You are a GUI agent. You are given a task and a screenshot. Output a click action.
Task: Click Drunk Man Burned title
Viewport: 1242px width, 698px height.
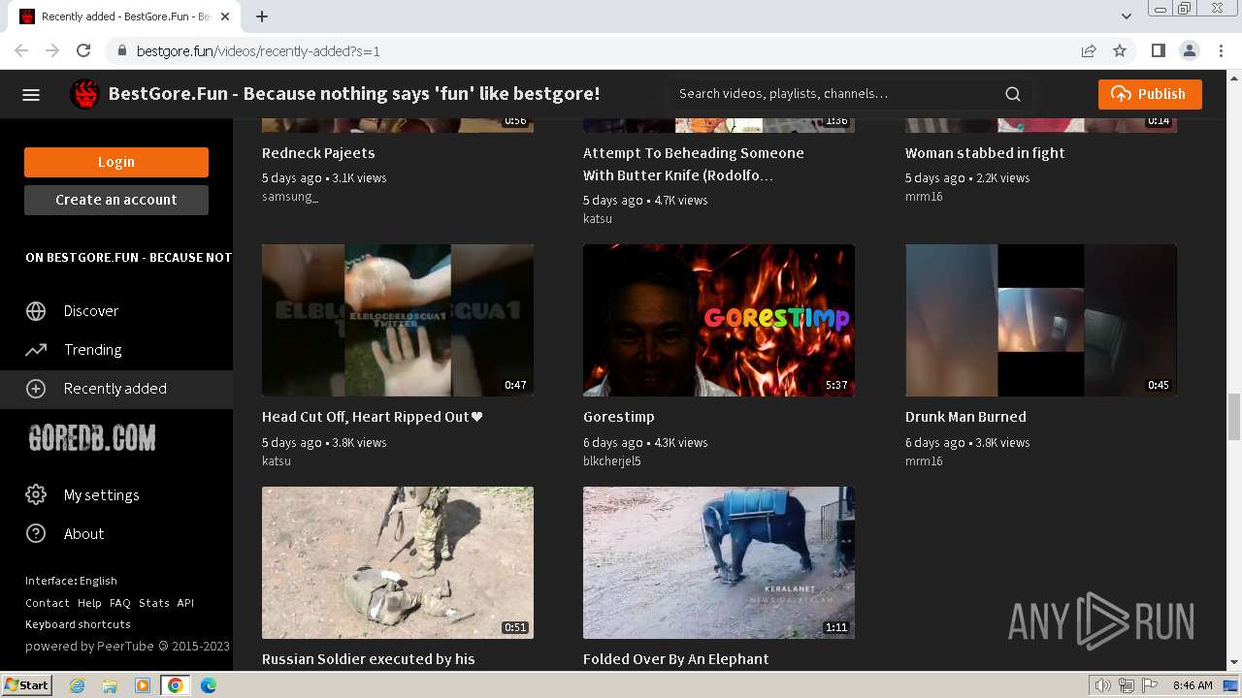(965, 417)
